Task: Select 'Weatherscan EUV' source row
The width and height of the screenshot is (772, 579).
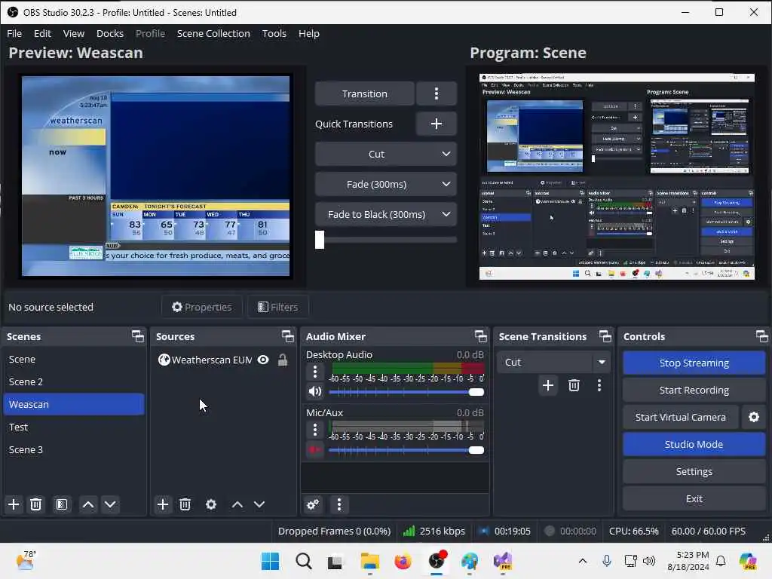Action: click(x=222, y=360)
